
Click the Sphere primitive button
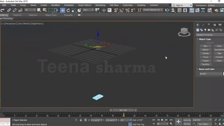pyautogui.click(x=205, y=50)
